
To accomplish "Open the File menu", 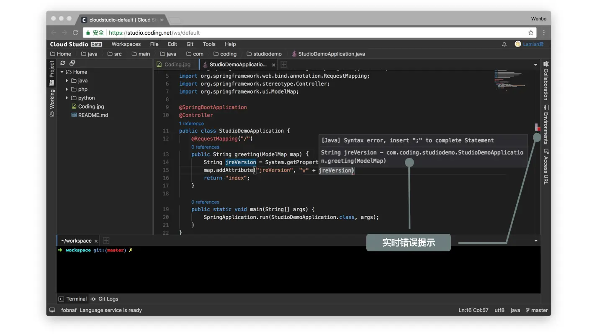I will pyautogui.click(x=154, y=44).
